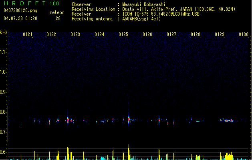Click the tallest yellow amplitude peak at 0125

tap(129, 152)
